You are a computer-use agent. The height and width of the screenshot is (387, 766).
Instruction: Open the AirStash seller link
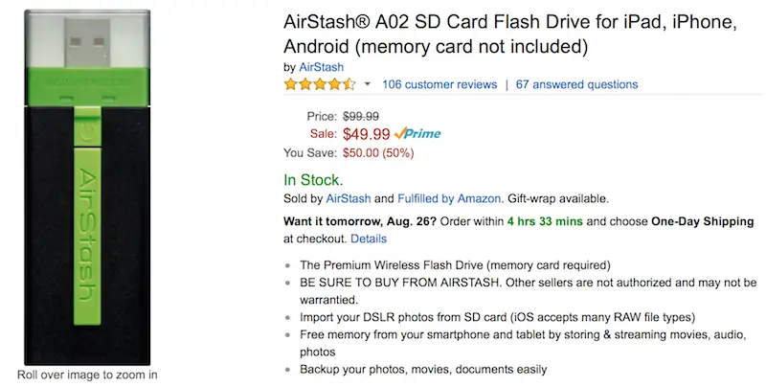tap(349, 199)
